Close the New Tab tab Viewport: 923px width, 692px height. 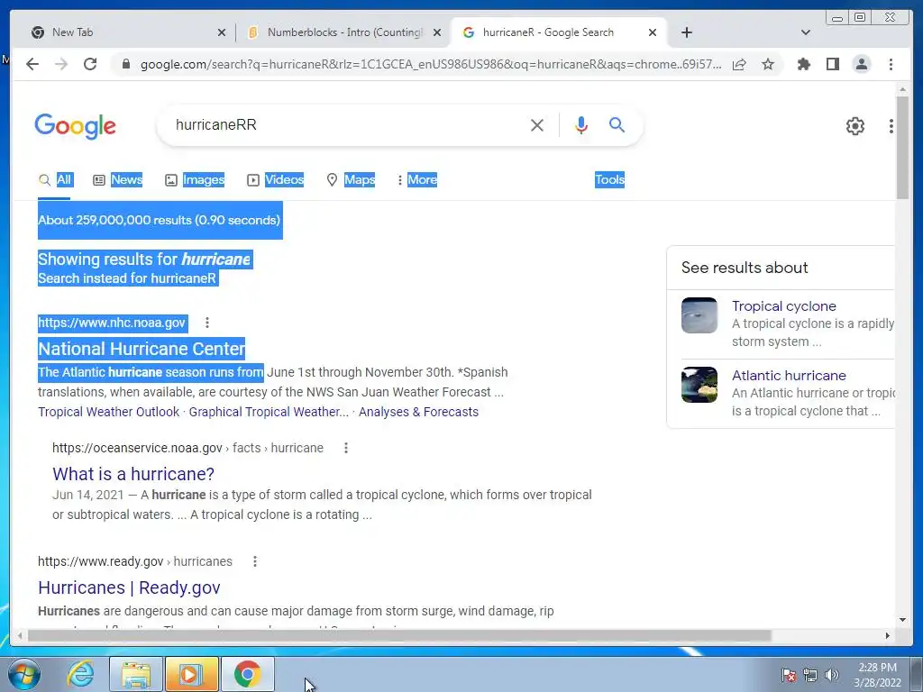tap(222, 32)
